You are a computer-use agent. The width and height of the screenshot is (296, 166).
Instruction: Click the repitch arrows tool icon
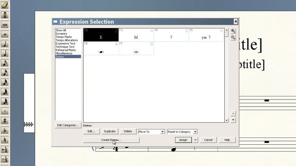(5, 15)
